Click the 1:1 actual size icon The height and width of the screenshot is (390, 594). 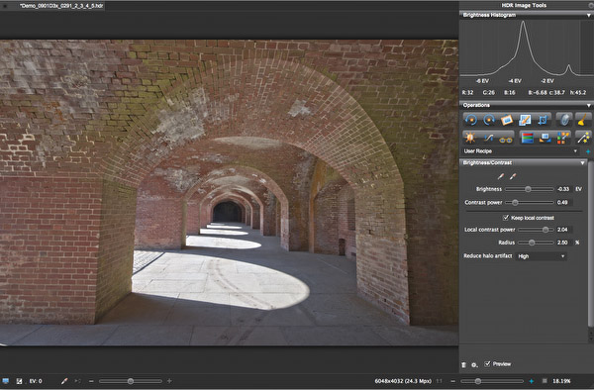point(440,381)
